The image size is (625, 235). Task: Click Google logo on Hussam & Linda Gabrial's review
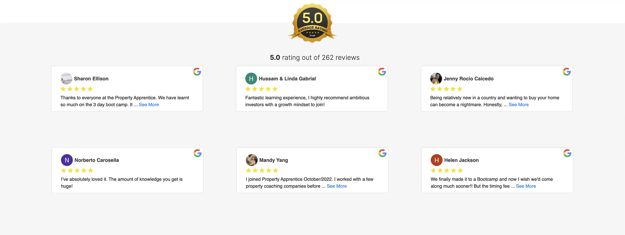point(382,72)
